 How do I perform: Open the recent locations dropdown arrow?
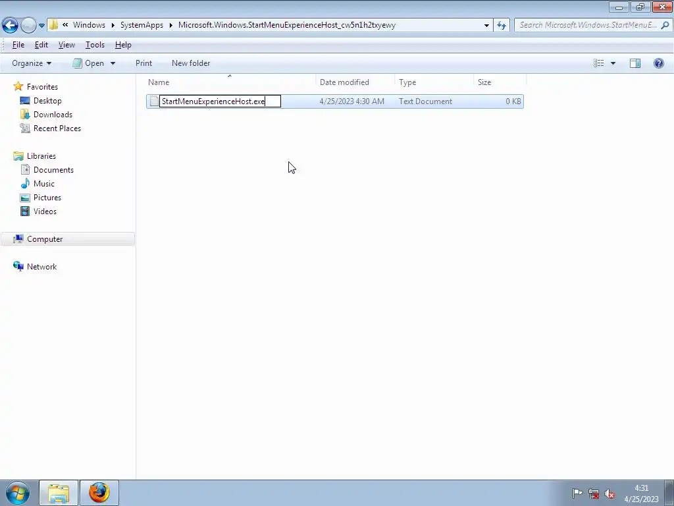41,26
